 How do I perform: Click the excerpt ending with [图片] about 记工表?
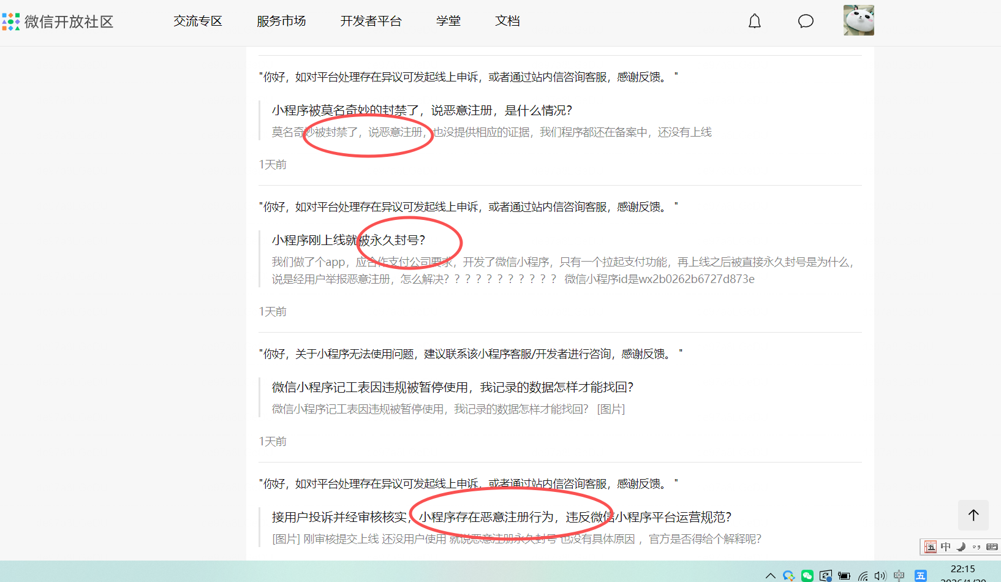(x=448, y=409)
